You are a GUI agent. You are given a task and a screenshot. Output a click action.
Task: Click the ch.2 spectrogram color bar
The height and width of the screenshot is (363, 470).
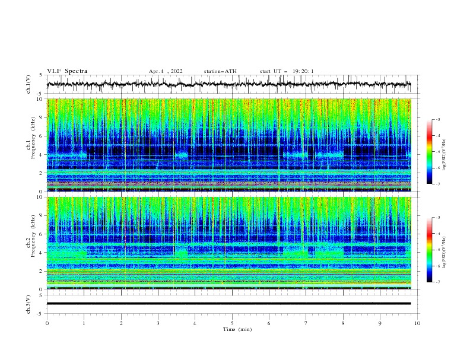[x=429, y=250]
